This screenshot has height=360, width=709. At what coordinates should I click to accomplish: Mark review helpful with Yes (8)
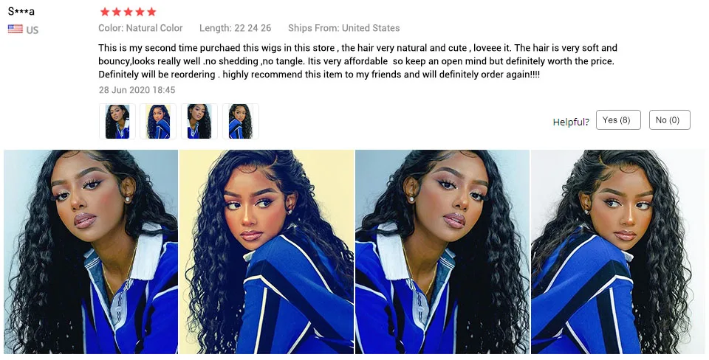click(618, 120)
